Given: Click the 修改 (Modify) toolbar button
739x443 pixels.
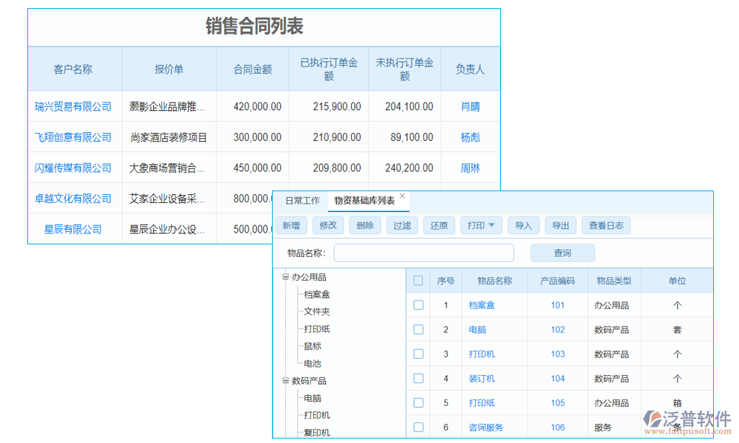Looking at the screenshot, I should 328,225.
